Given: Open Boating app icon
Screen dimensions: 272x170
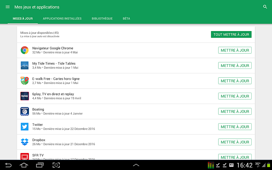Looking at the screenshot, I should pos(25,111).
